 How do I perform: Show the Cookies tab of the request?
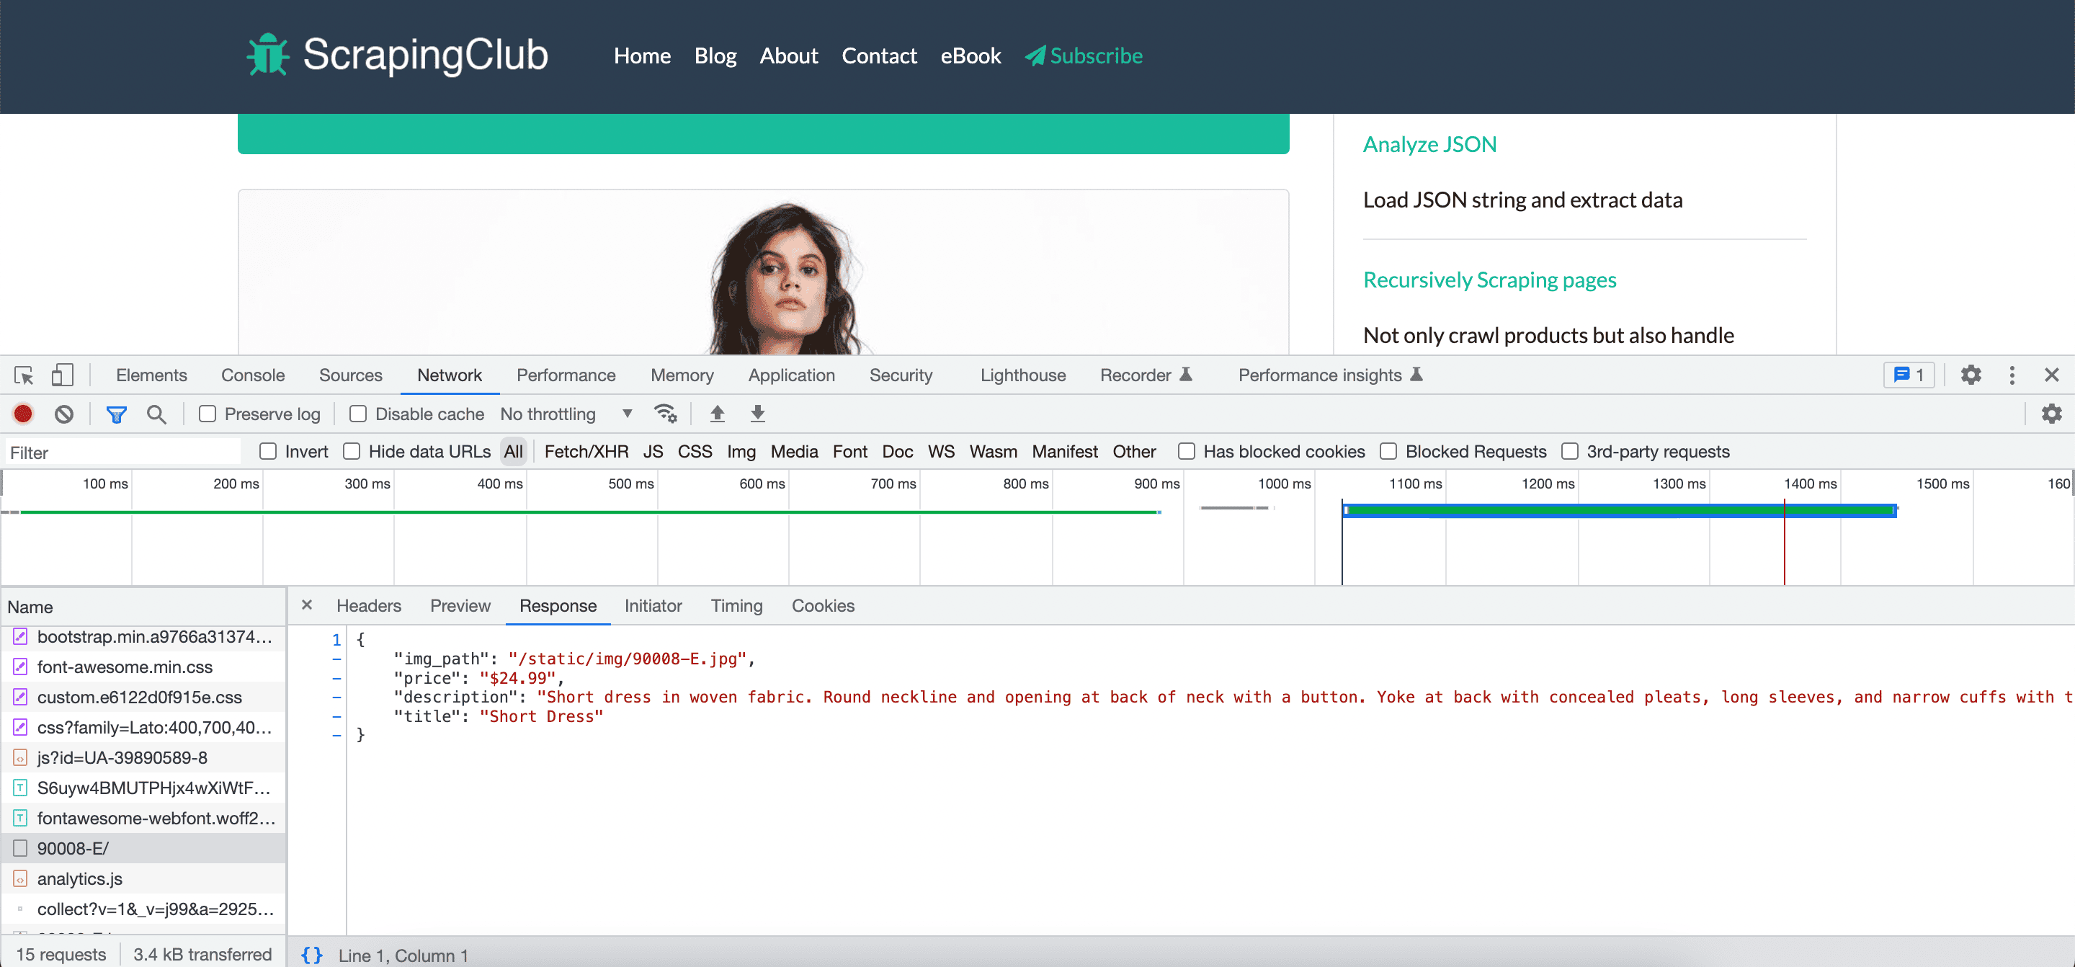point(822,606)
